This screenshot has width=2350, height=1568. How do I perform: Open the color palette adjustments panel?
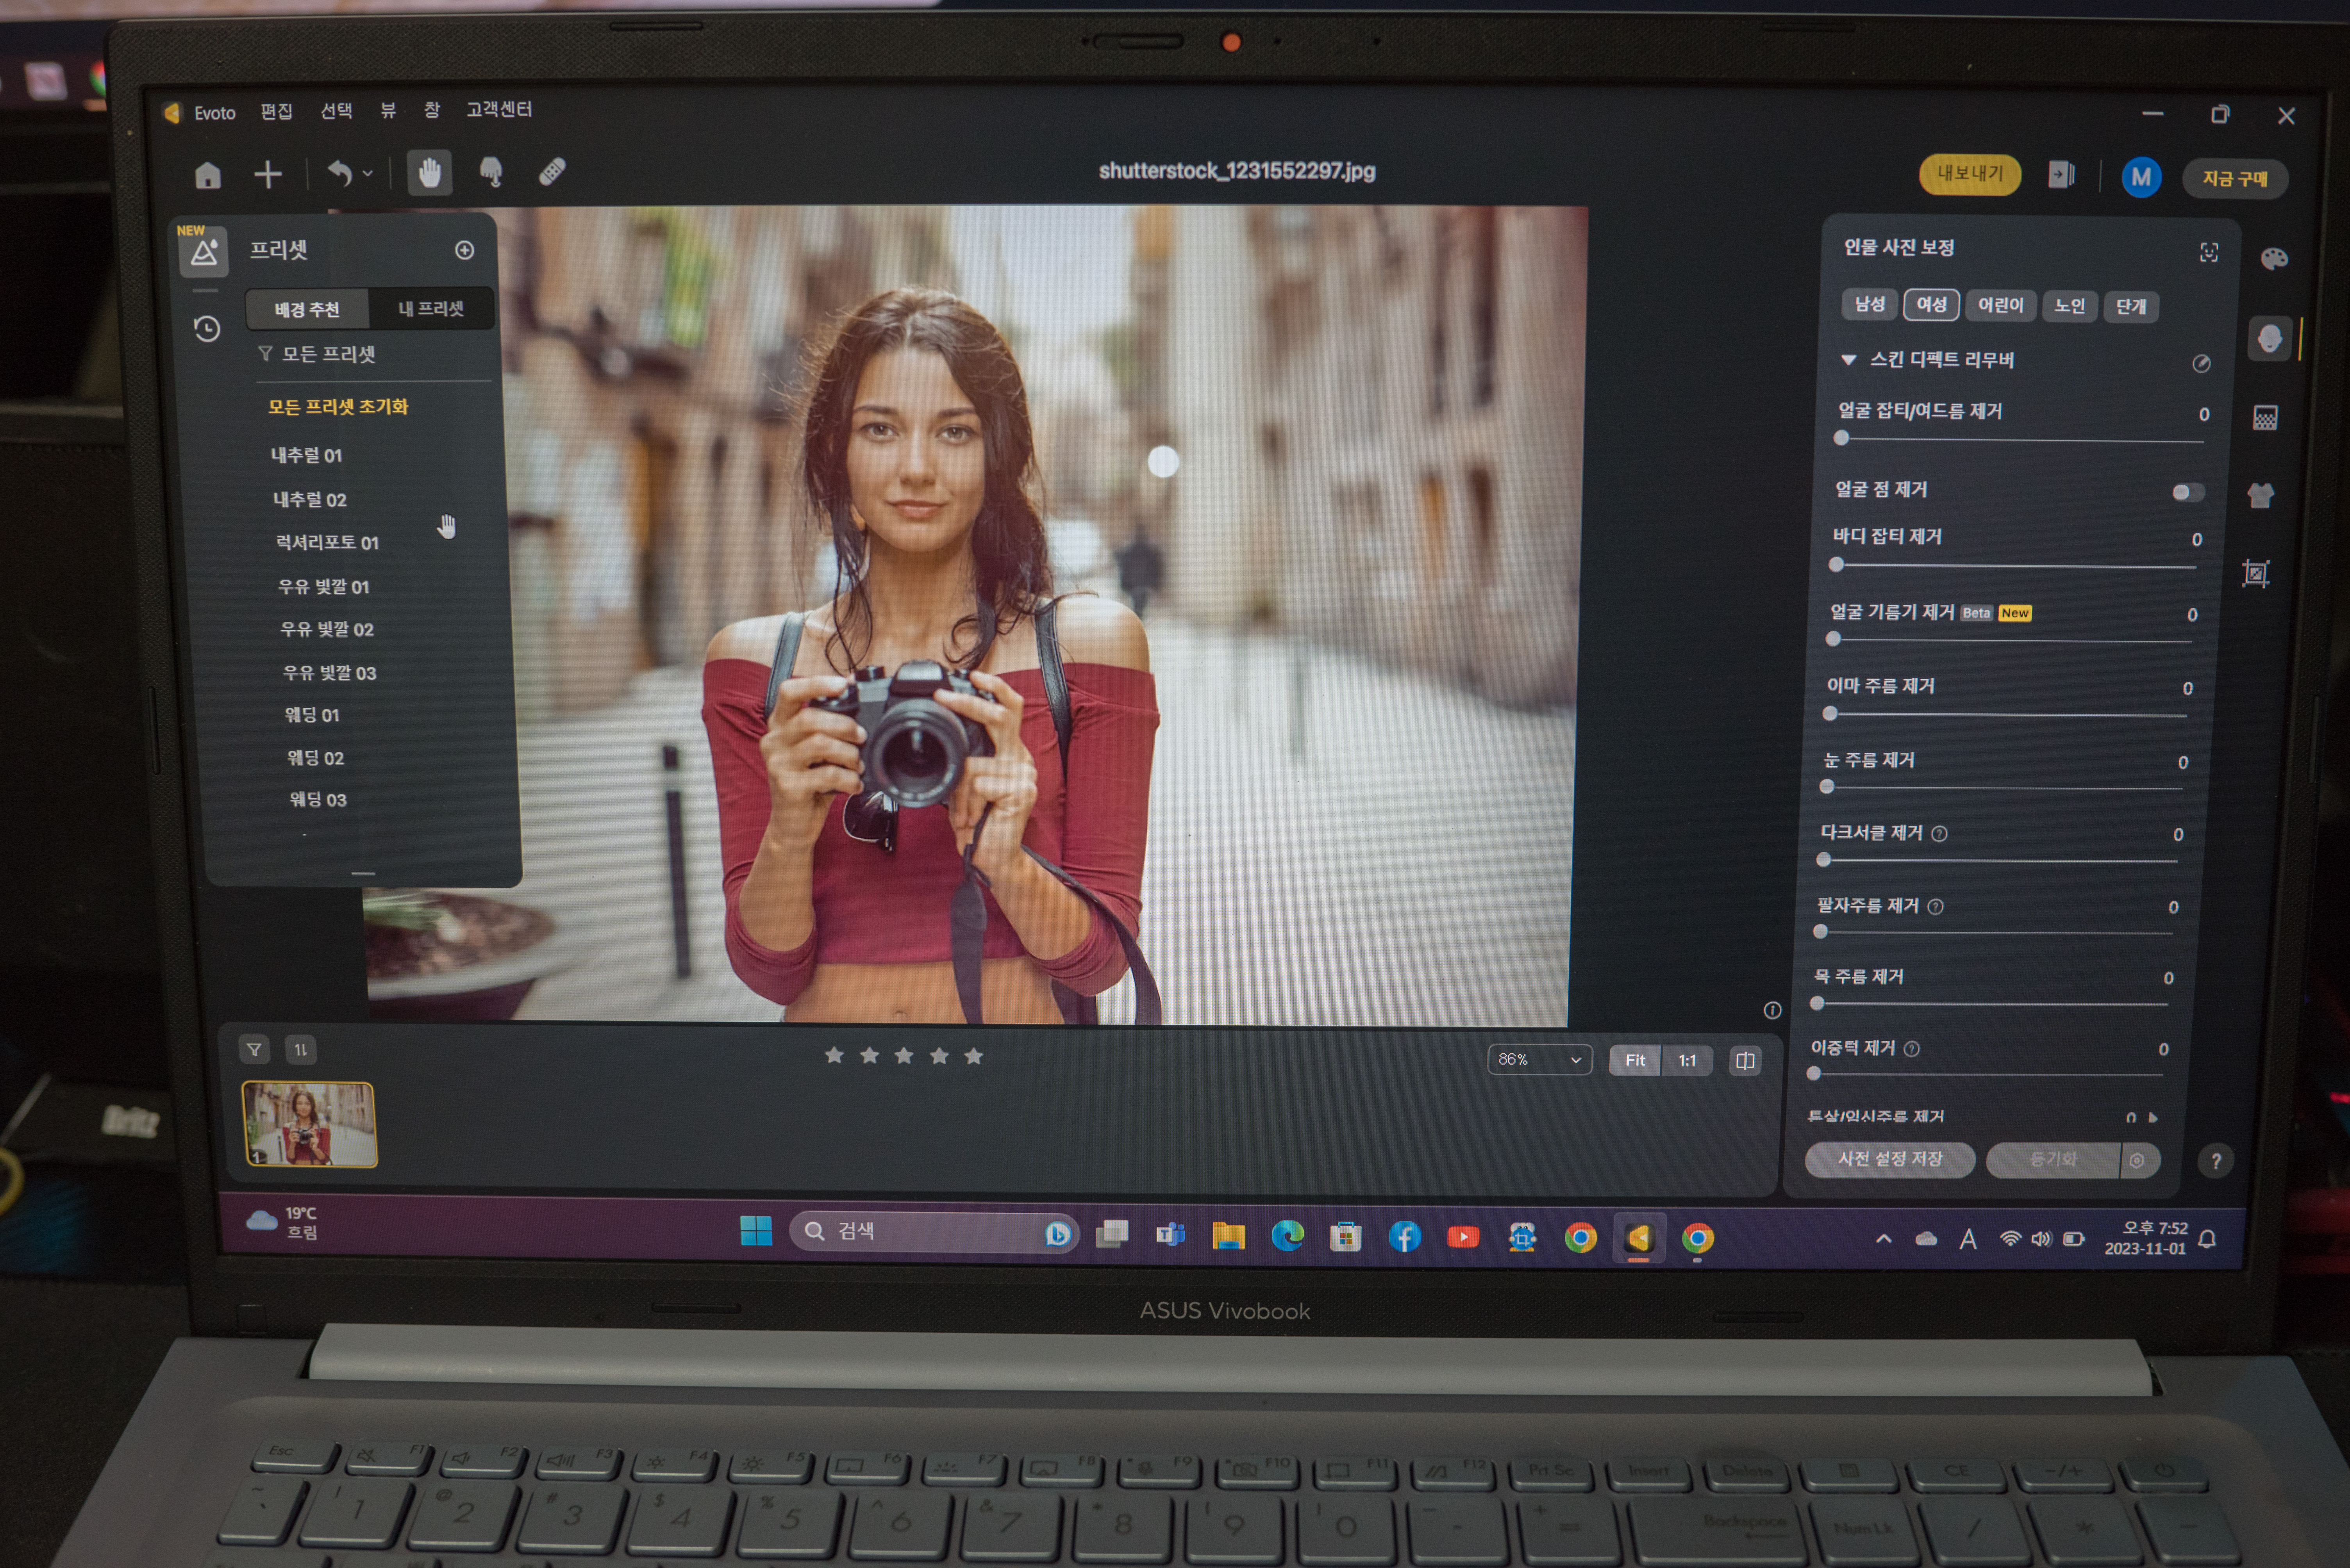2273,259
